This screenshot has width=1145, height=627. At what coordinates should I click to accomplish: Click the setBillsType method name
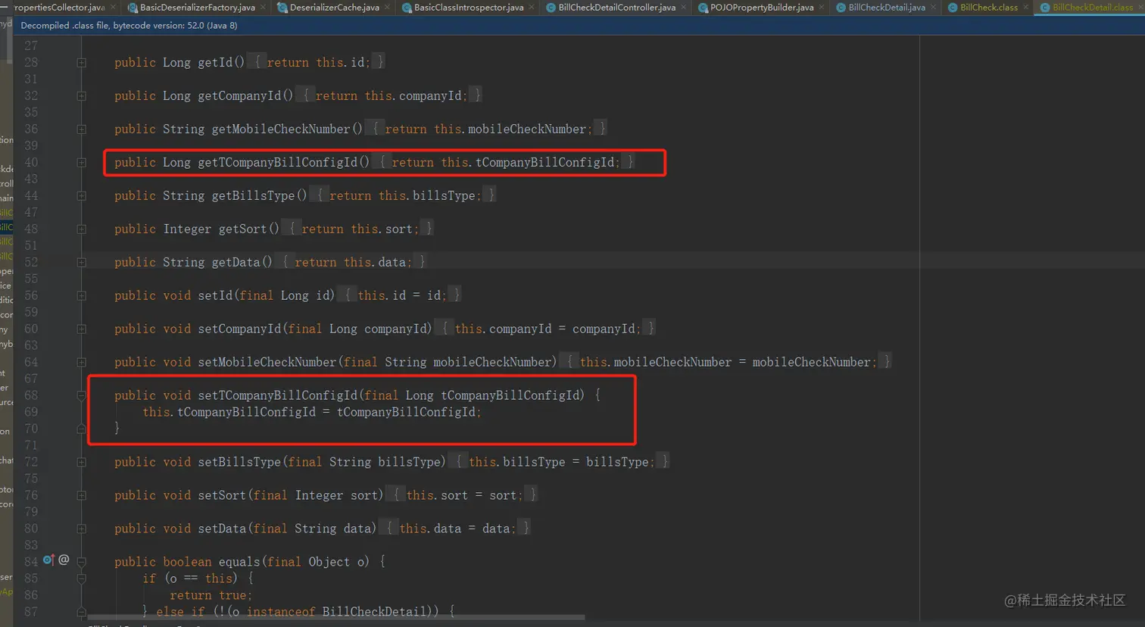(x=239, y=462)
